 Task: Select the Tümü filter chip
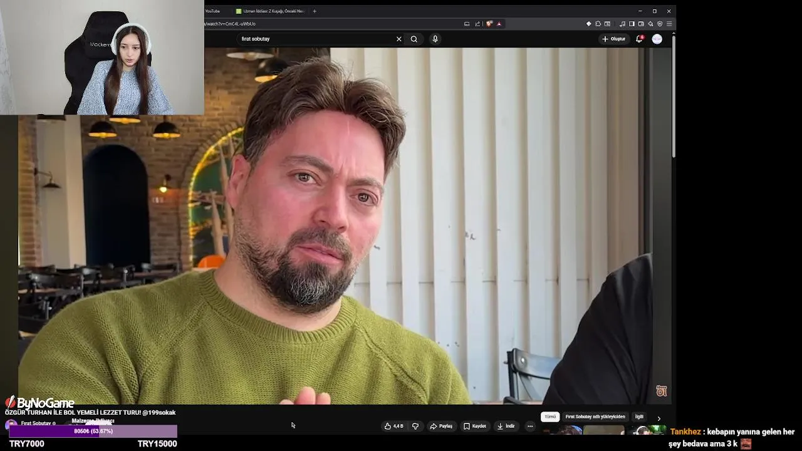550,417
